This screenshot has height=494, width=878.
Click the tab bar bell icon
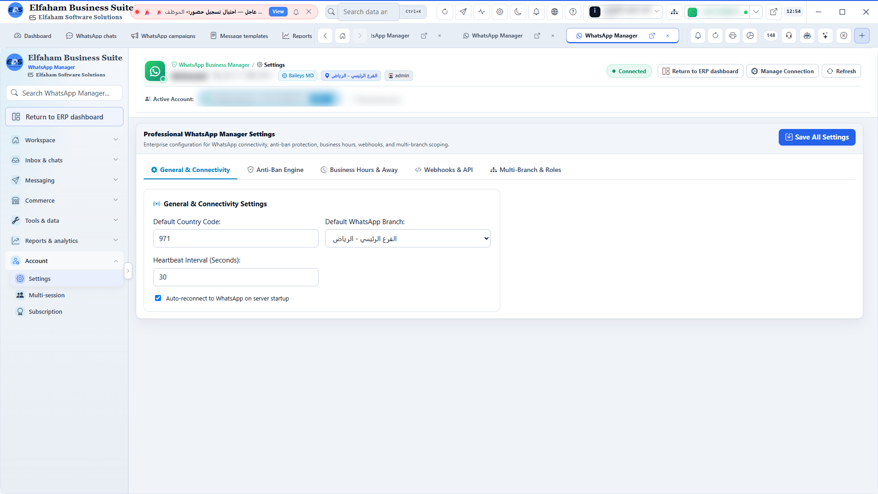tap(698, 36)
